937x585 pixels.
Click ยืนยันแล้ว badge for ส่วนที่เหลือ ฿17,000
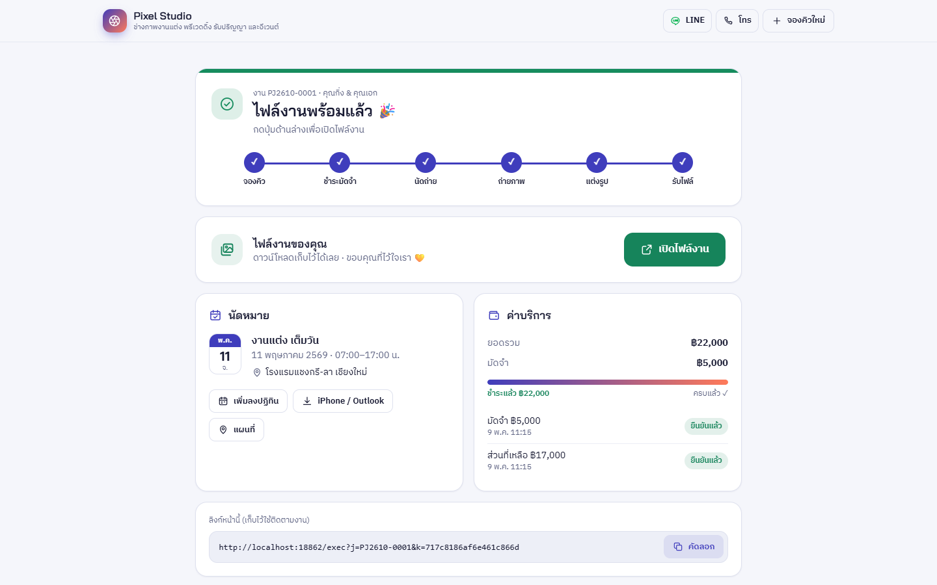(706, 460)
